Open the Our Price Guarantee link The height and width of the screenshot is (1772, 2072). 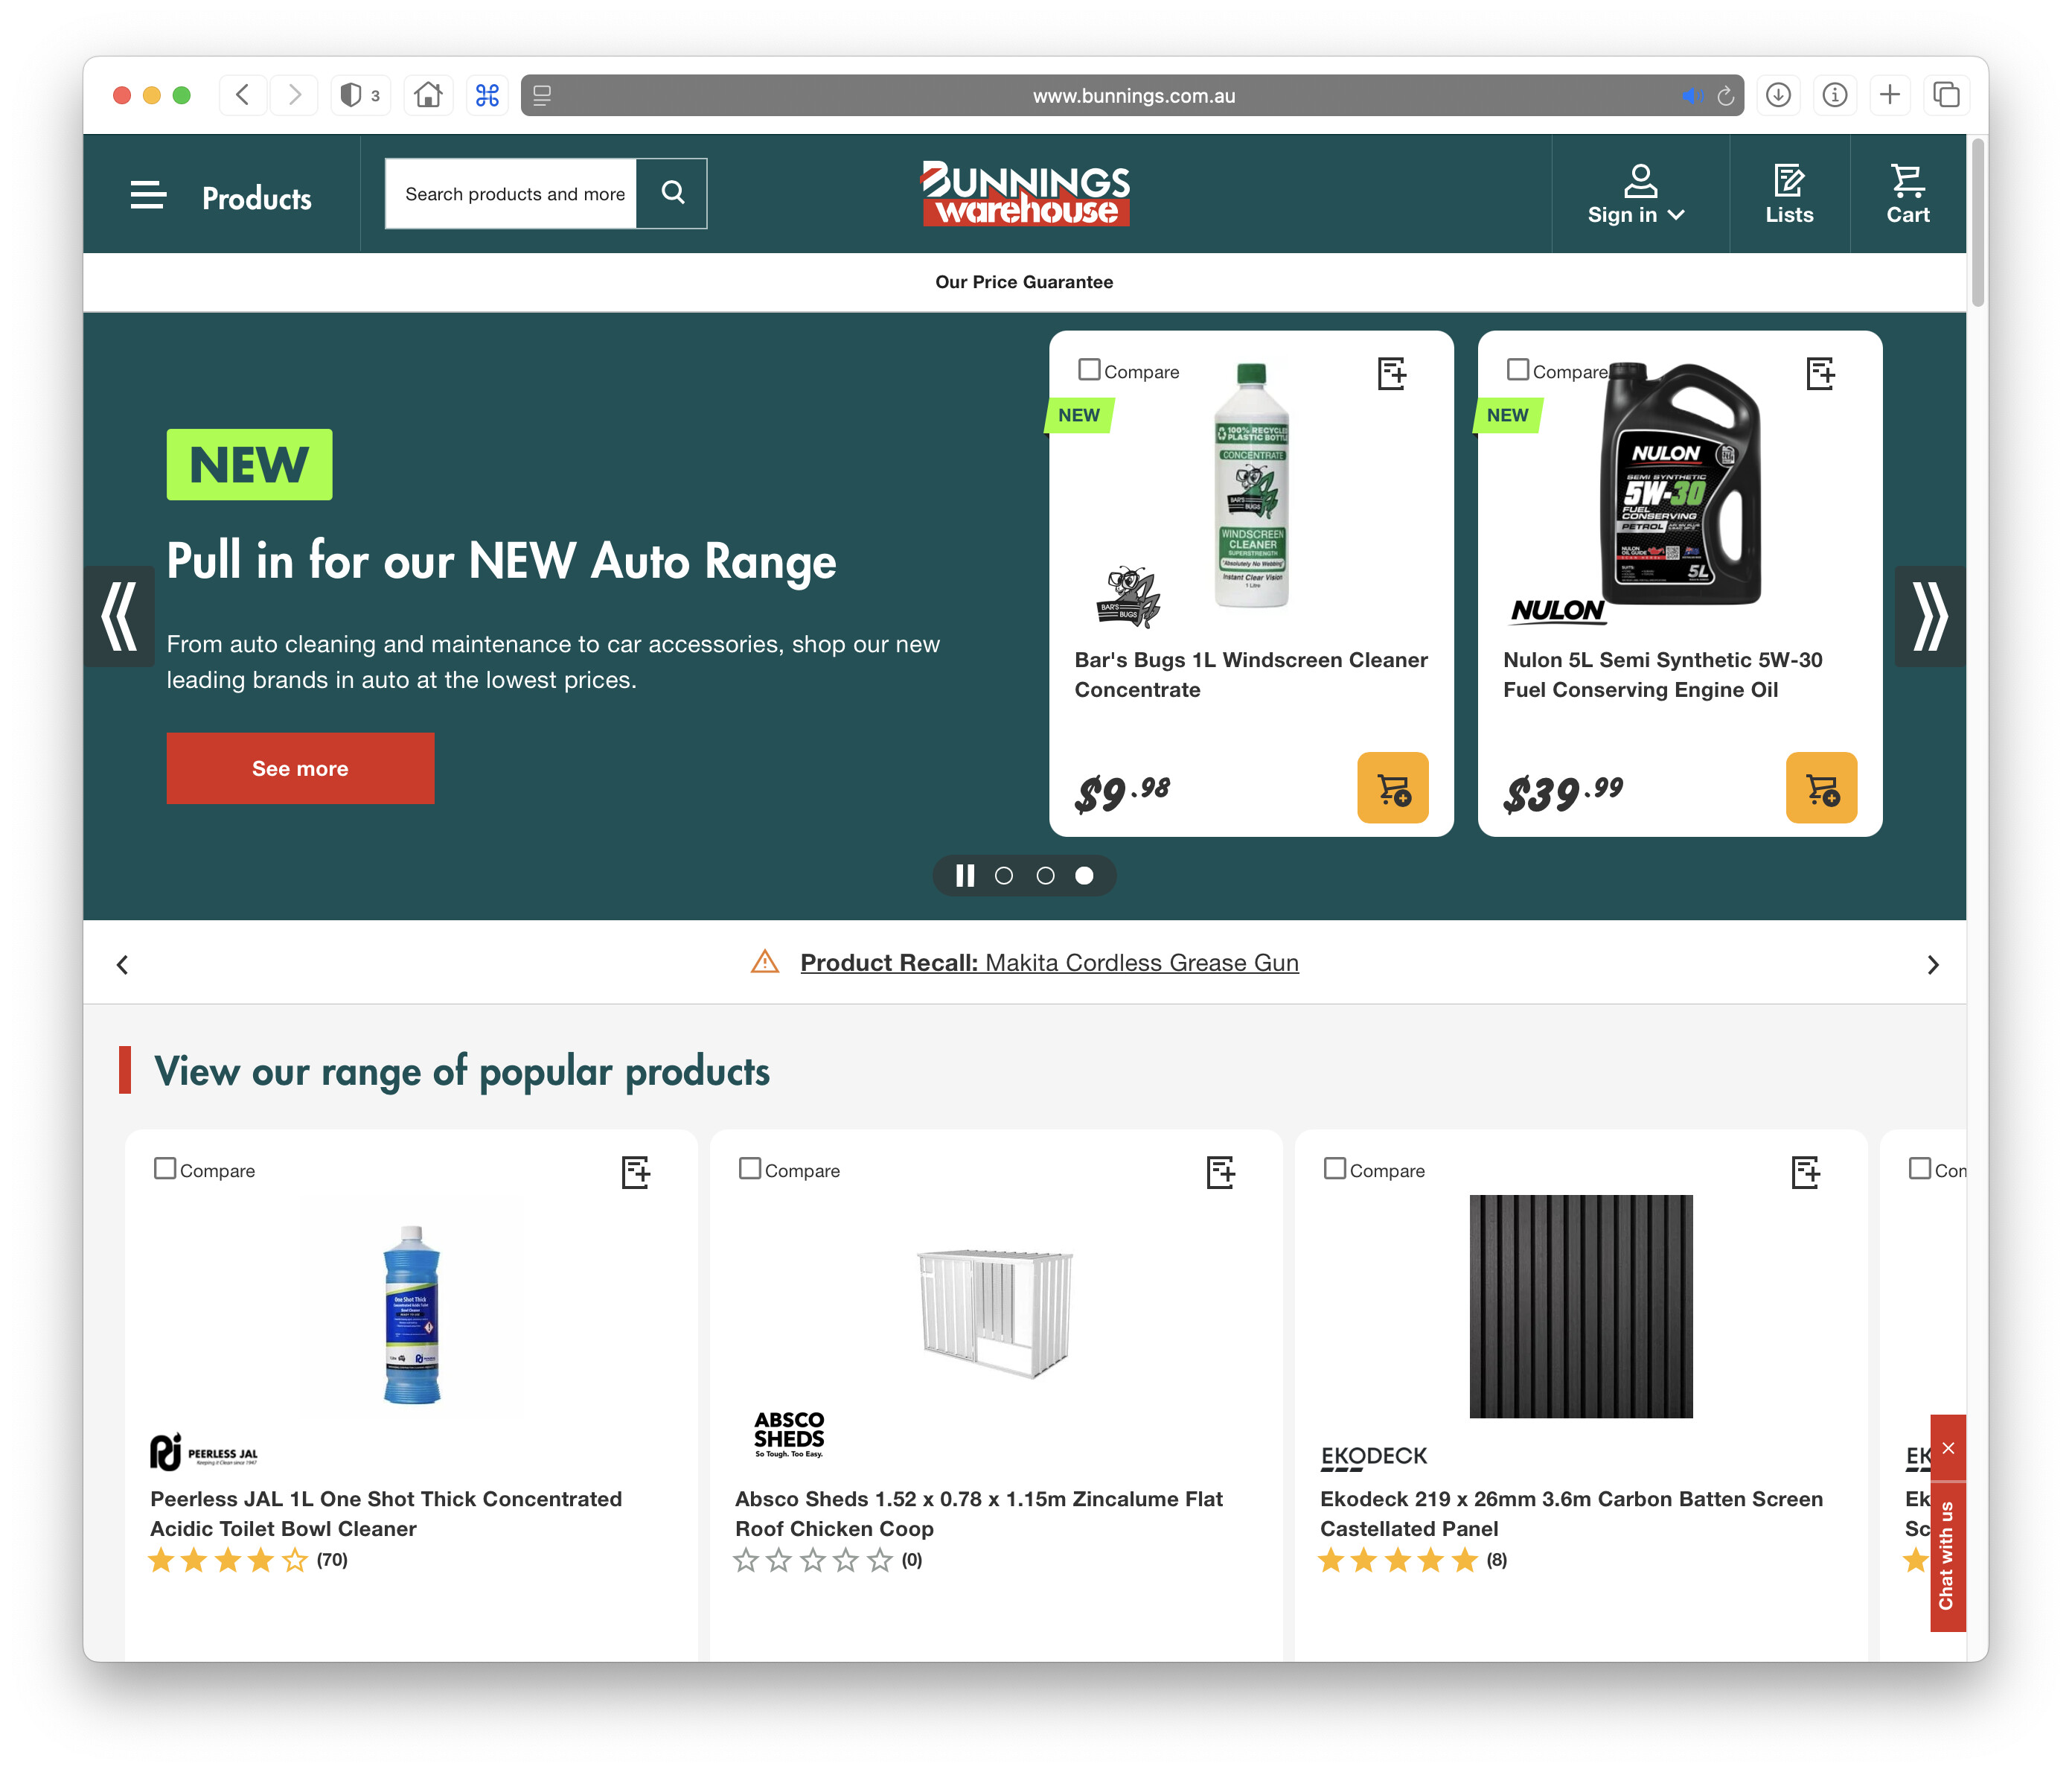coord(1024,282)
